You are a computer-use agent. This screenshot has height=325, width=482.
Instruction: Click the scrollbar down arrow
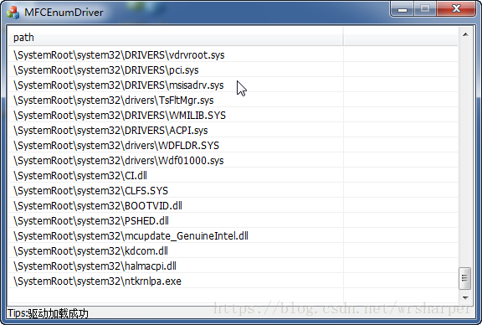coord(465,297)
